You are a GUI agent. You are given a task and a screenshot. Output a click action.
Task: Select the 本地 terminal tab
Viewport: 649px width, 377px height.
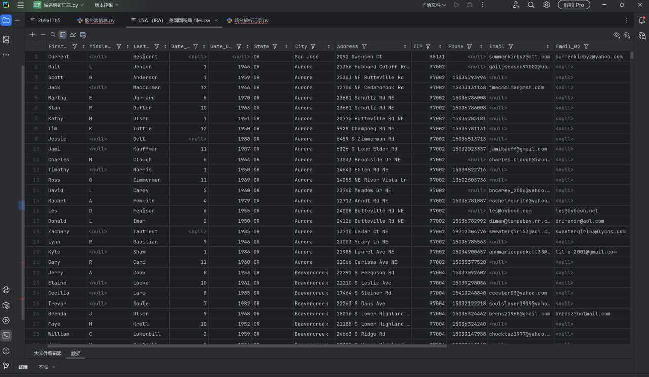43,367
